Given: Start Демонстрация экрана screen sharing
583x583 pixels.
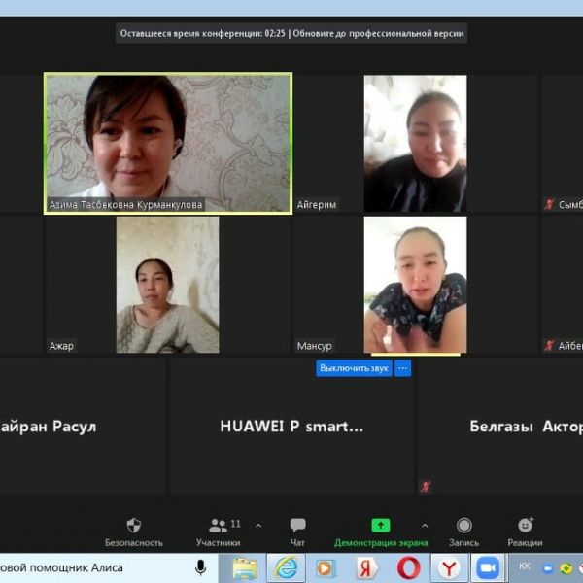Looking at the screenshot, I should tap(381, 526).
